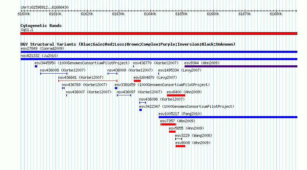The height and width of the screenshot is (170, 307).
Task: Click the nsv821332 (Ju2010) label
Action: (x=39, y=56)
